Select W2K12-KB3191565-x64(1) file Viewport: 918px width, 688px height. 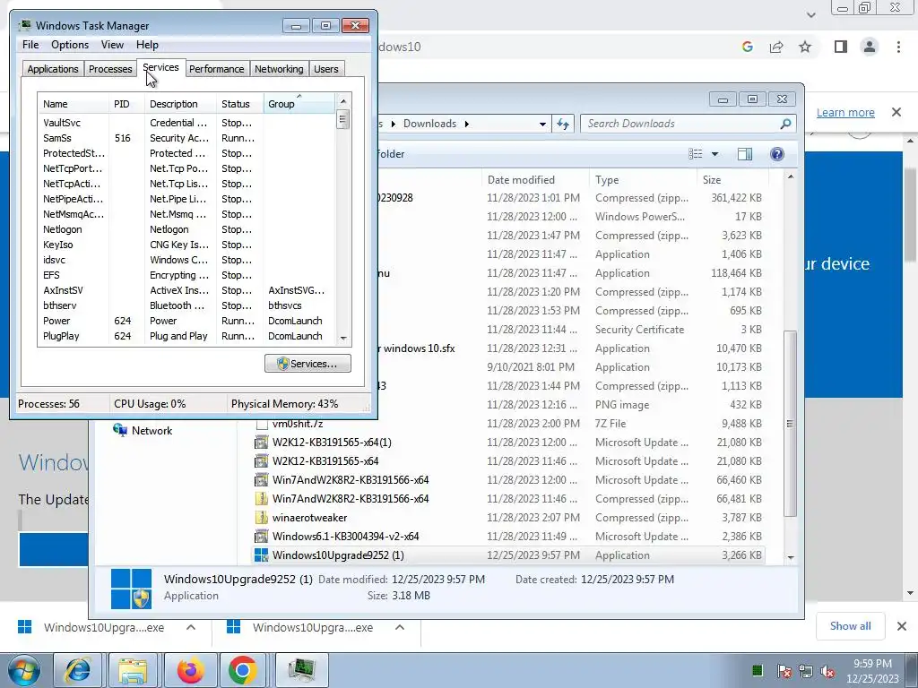point(508,443)
